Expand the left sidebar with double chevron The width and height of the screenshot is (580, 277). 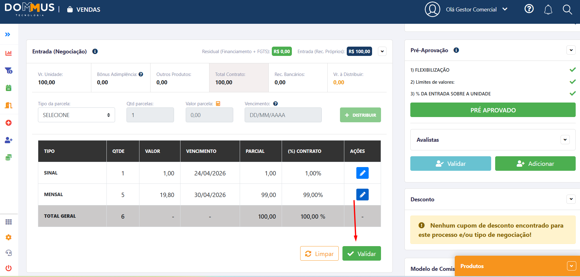pos(8,34)
